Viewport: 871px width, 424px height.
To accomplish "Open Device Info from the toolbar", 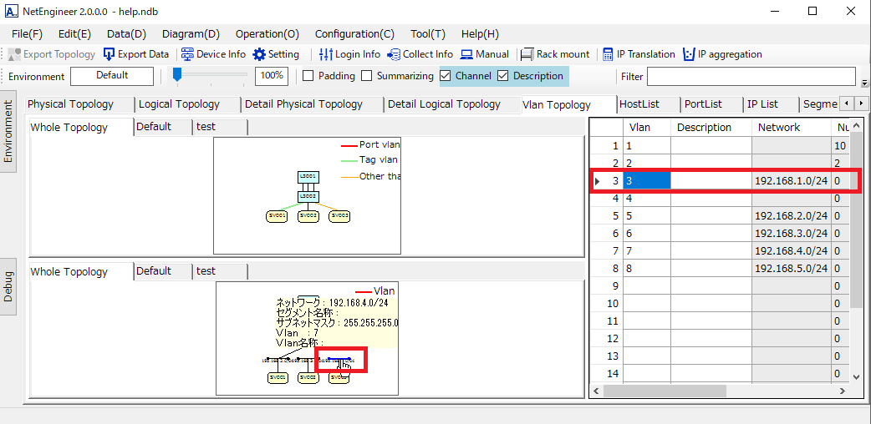I will coord(188,54).
